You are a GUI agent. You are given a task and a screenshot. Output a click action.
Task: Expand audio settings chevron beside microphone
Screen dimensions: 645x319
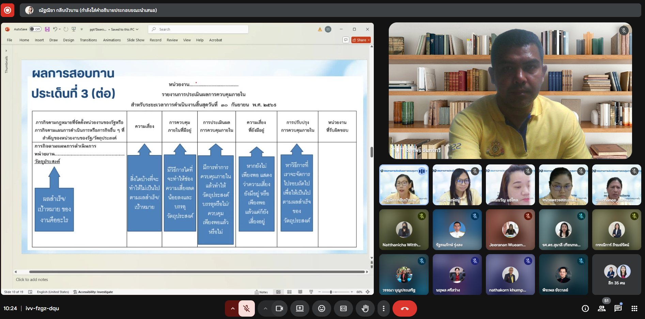233,308
